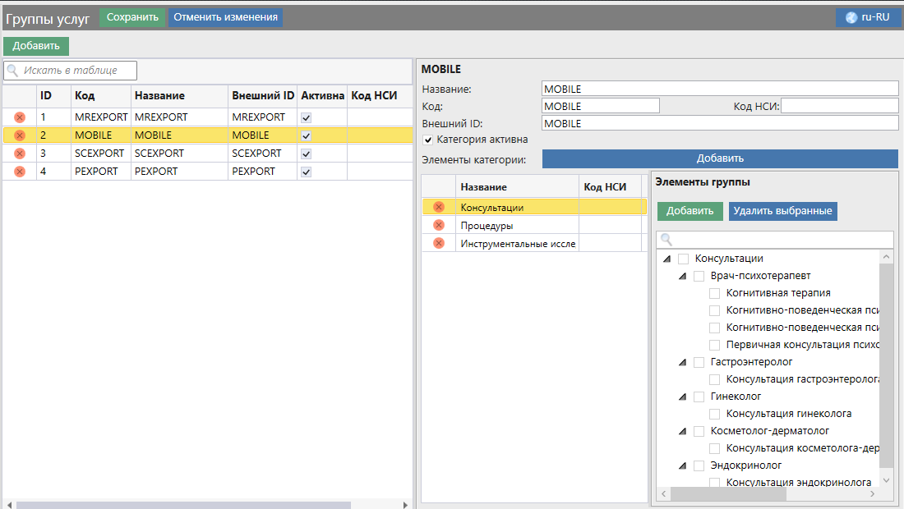904x509 pixels.
Task: Remove Инструментальные исследования via delete icon
Action: pyautogui.click(x=439, y=243)
